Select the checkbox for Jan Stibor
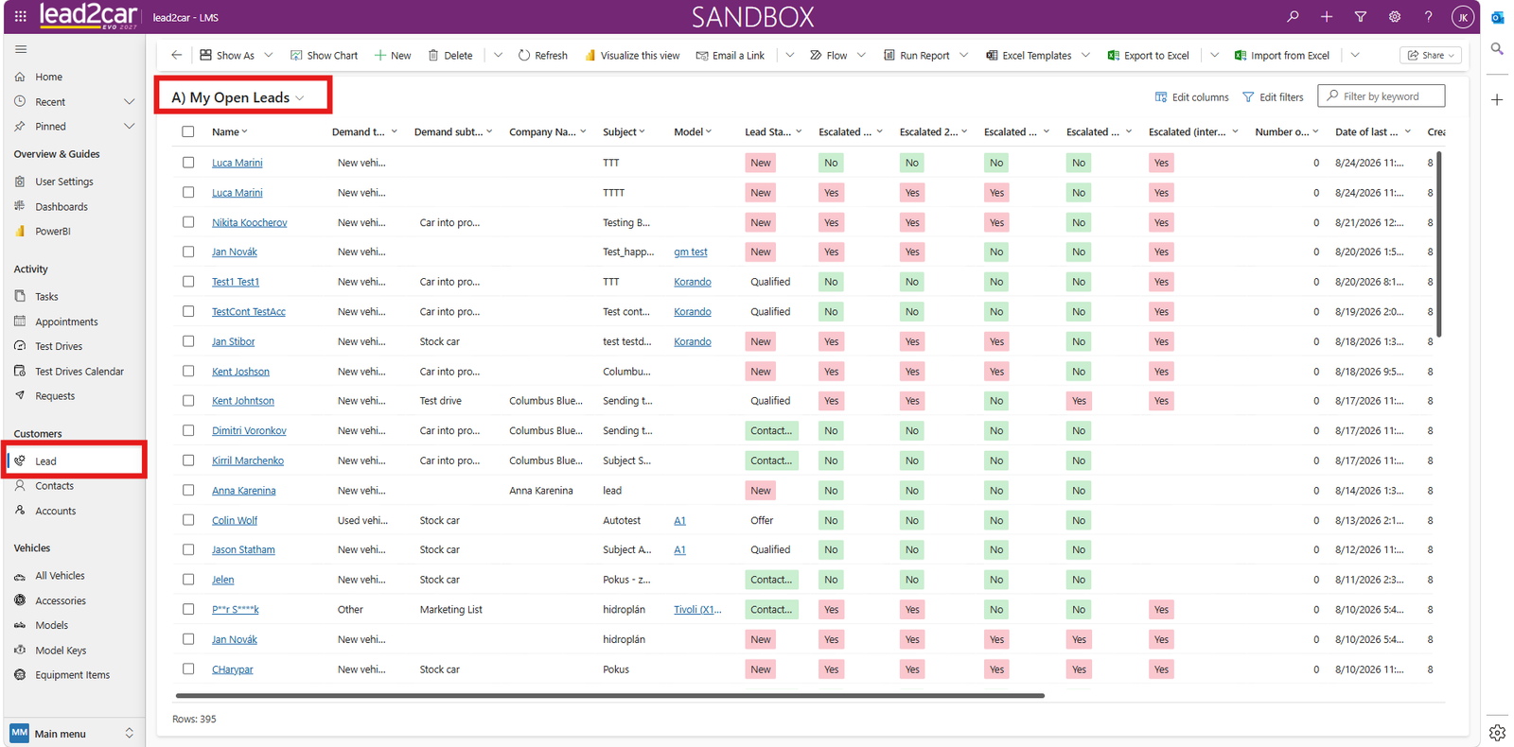Screen dimensions: 1514x747 pyautogui.click(x=188, y=341)
